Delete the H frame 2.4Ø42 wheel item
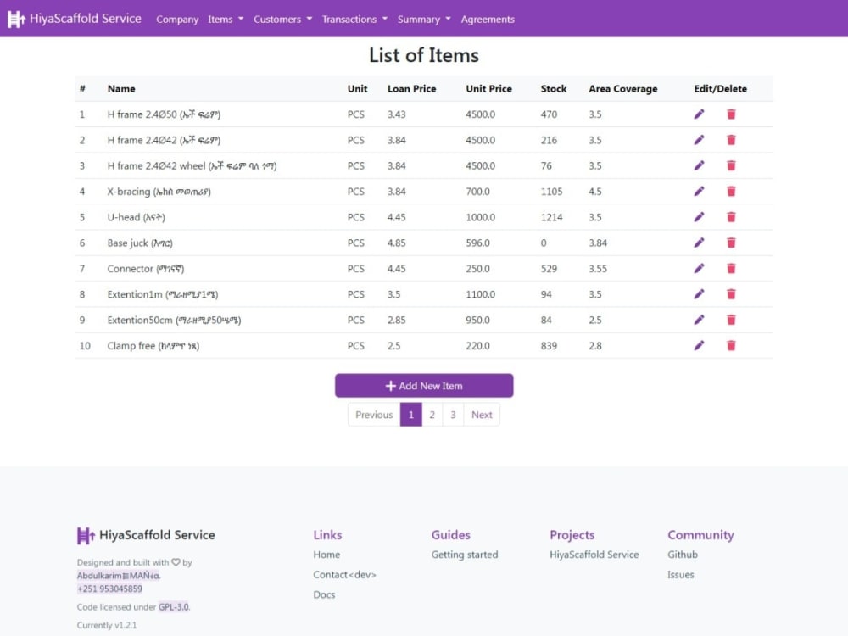 731,165
